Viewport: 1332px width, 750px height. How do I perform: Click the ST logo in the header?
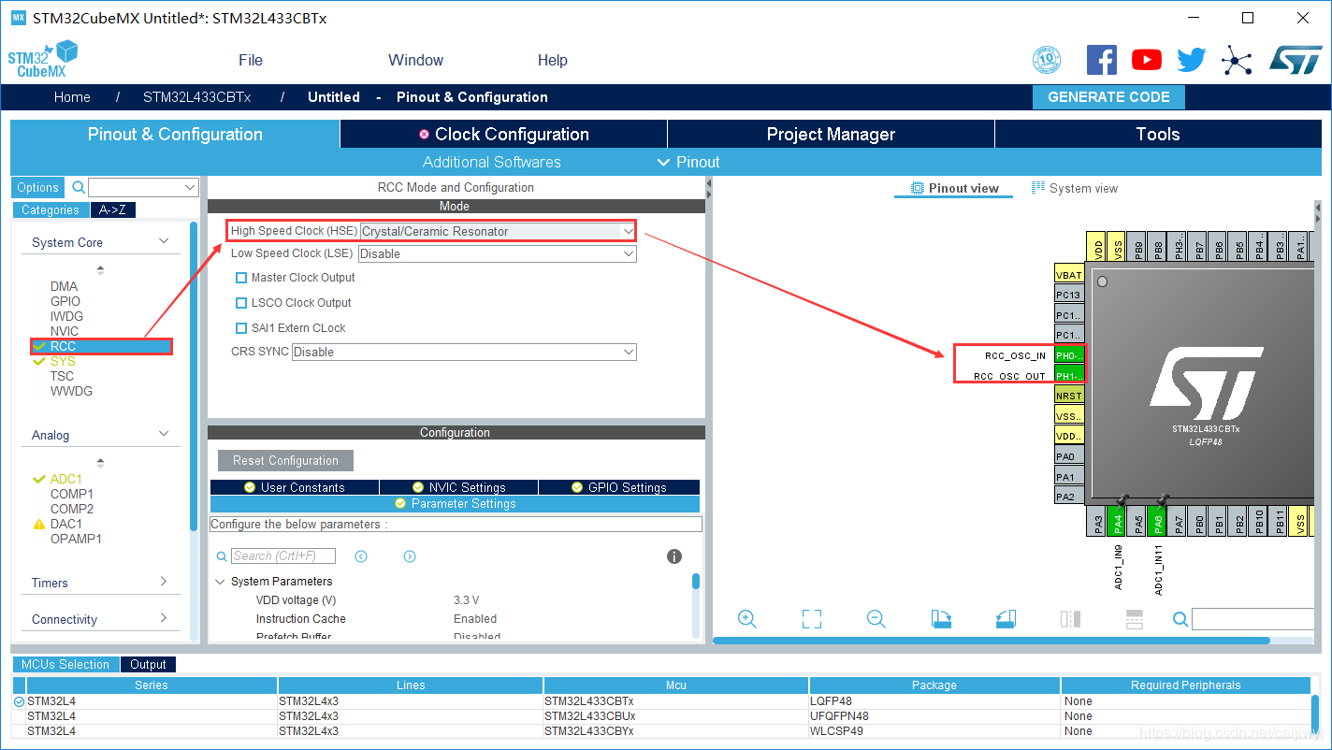click(1296, 60)
